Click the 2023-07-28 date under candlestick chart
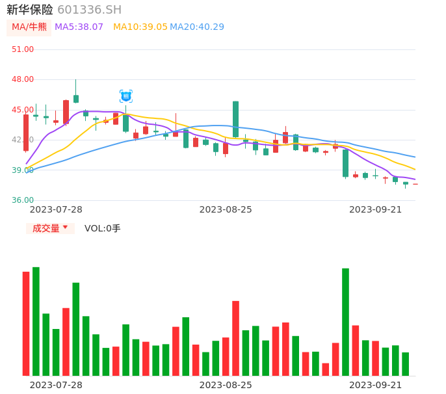Viewport: 446px width, 394px height. (56, 209)
